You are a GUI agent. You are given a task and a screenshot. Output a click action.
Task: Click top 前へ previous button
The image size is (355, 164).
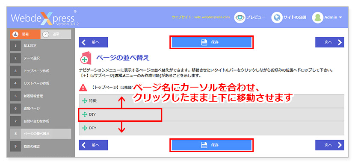click(93, 42)
